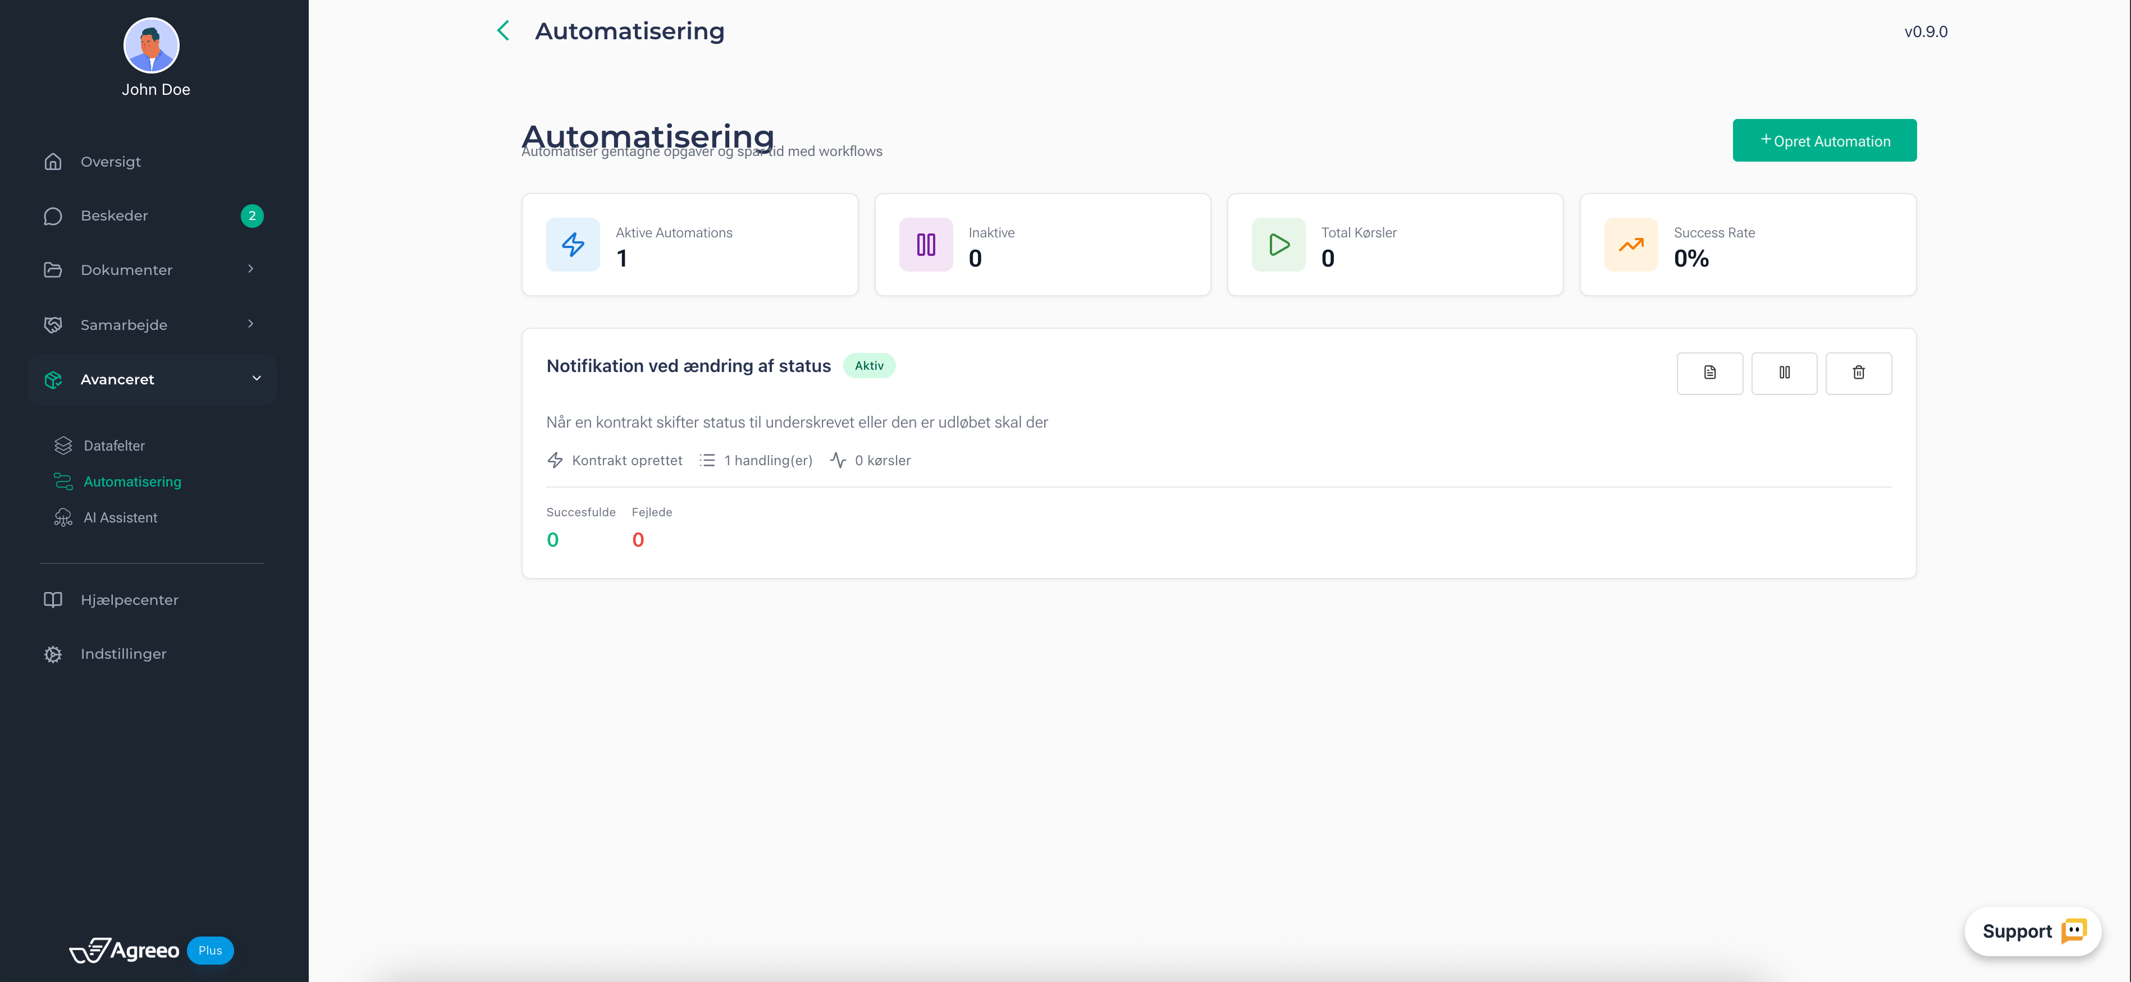Click the Success Rate trend icon
The image size is (2131, 982).
point(1630,245)
